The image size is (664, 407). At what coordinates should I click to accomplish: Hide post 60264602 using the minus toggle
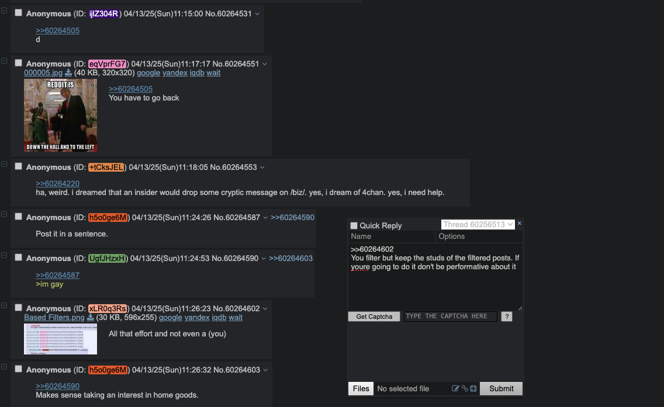pos(4,305)
